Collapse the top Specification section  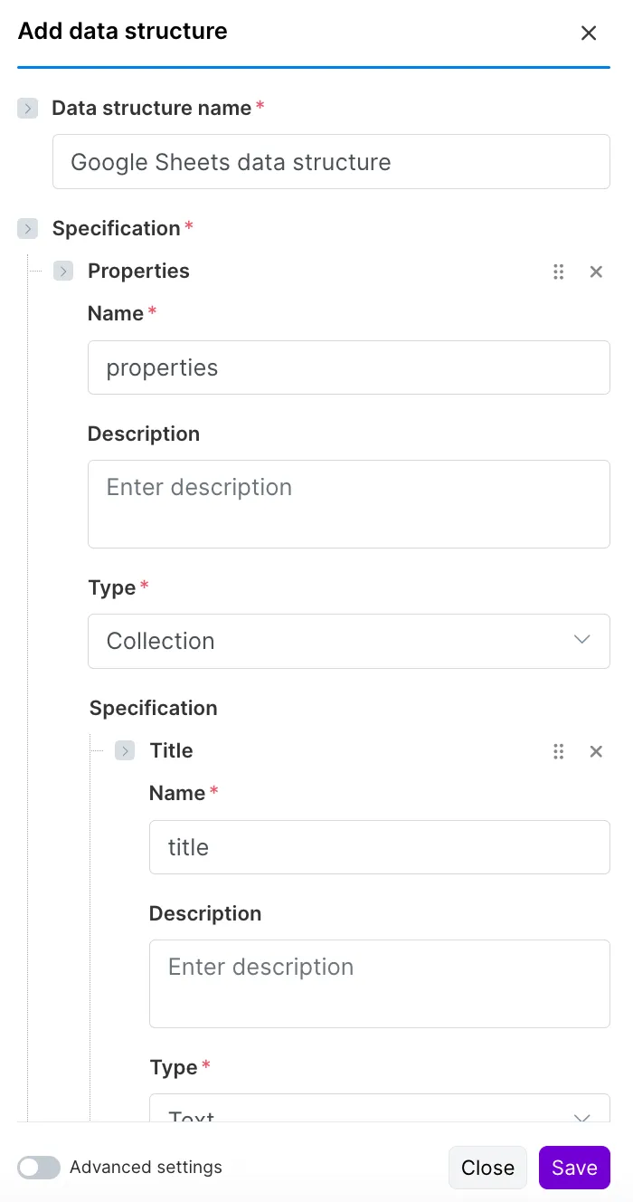(x=27, y=229)
